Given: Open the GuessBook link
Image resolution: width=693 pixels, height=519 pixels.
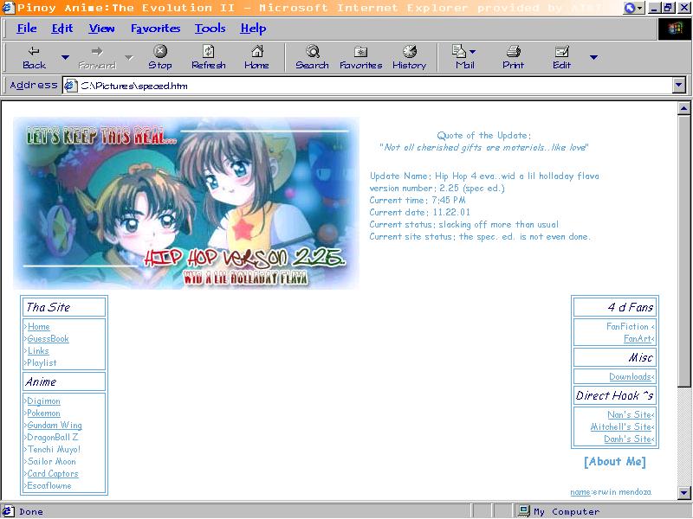Looking at the screenshot, I should [48, 338].
